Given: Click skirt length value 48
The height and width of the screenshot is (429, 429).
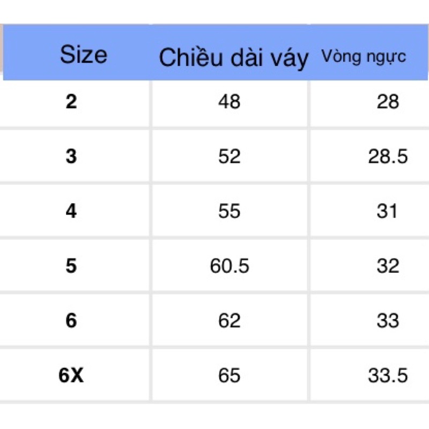Looking at the screenshot, I should [x=230, y=102].
